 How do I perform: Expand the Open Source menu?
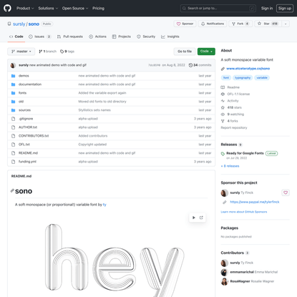pos(75,9)
